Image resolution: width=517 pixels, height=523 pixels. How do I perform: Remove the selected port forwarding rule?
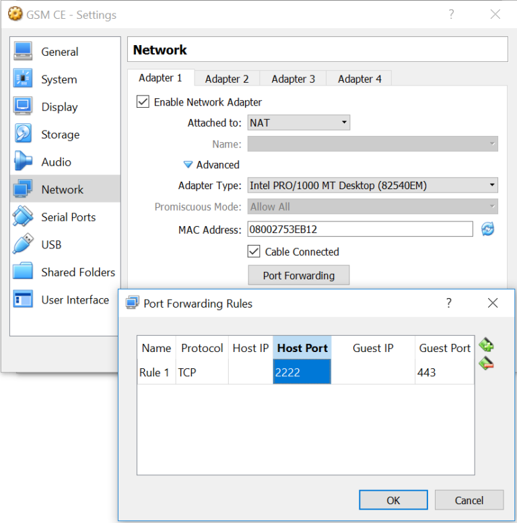pos(486,364)
